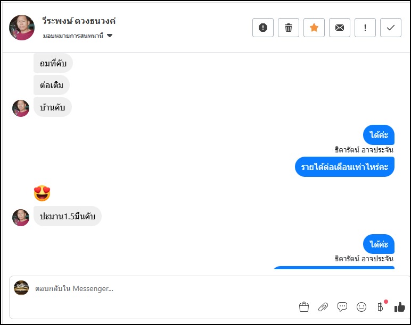Open contact name วีระพงษ์ ดวงธนวงค์
Screen dimensions: 411x325
[79, 21]
